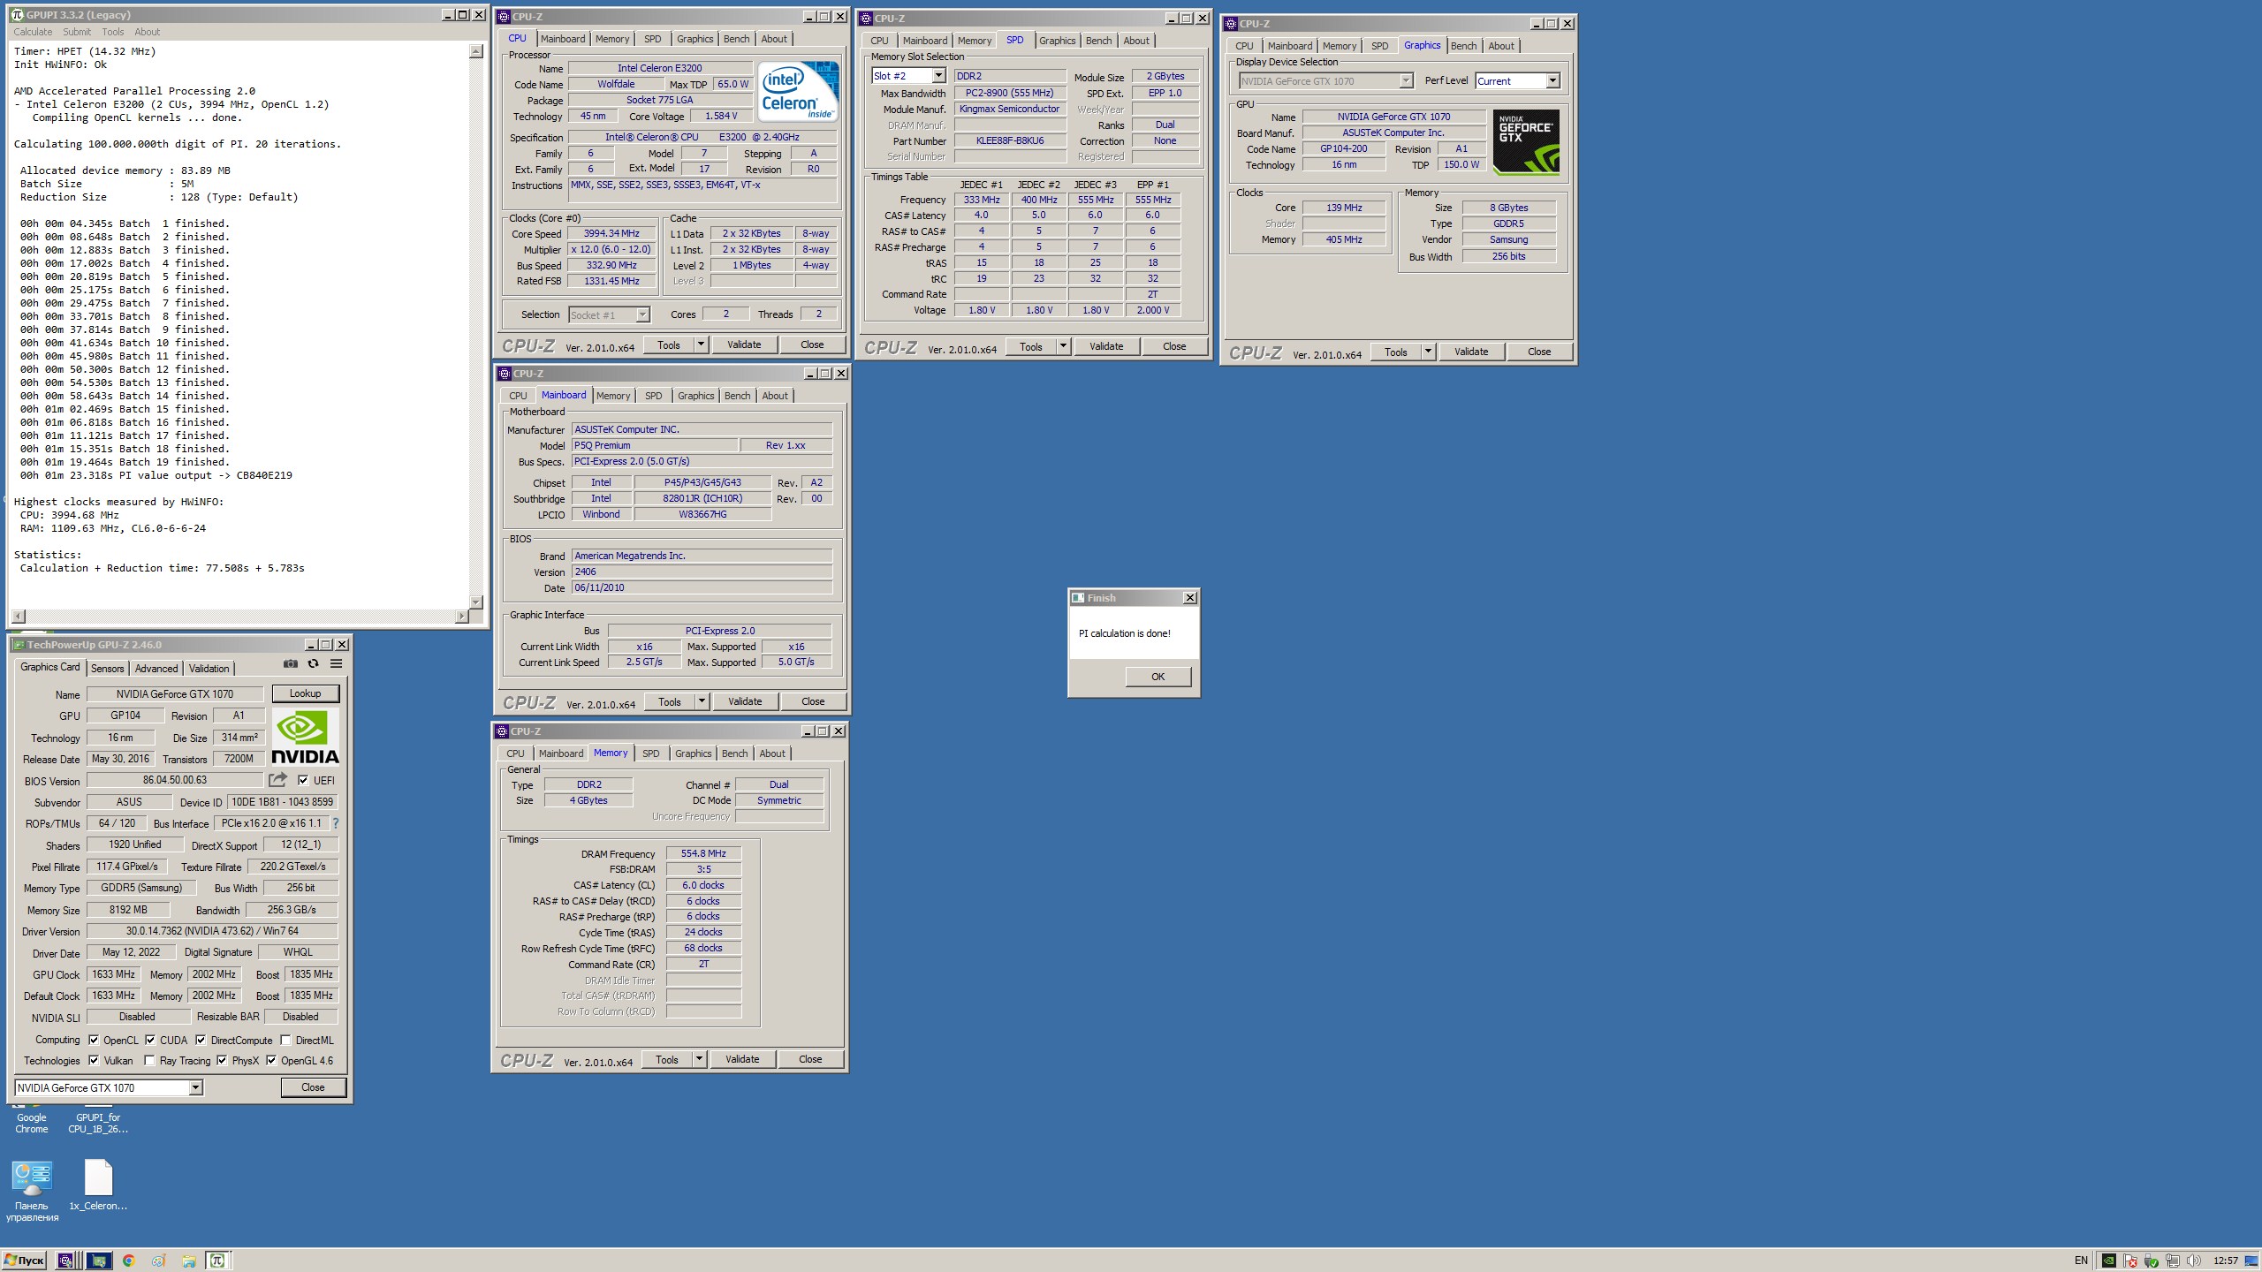Open the Socket #1 selection dropdown
The height and width of the screenshot is (1272, 2262).
(642, 314)
